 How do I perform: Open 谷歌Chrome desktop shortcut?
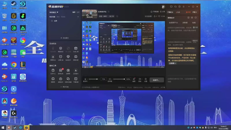(14, 66)
